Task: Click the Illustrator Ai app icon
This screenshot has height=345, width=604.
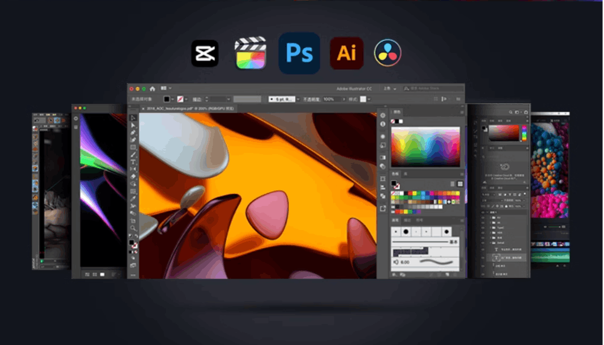Action: pyautogui.click(x=346, y=53)
